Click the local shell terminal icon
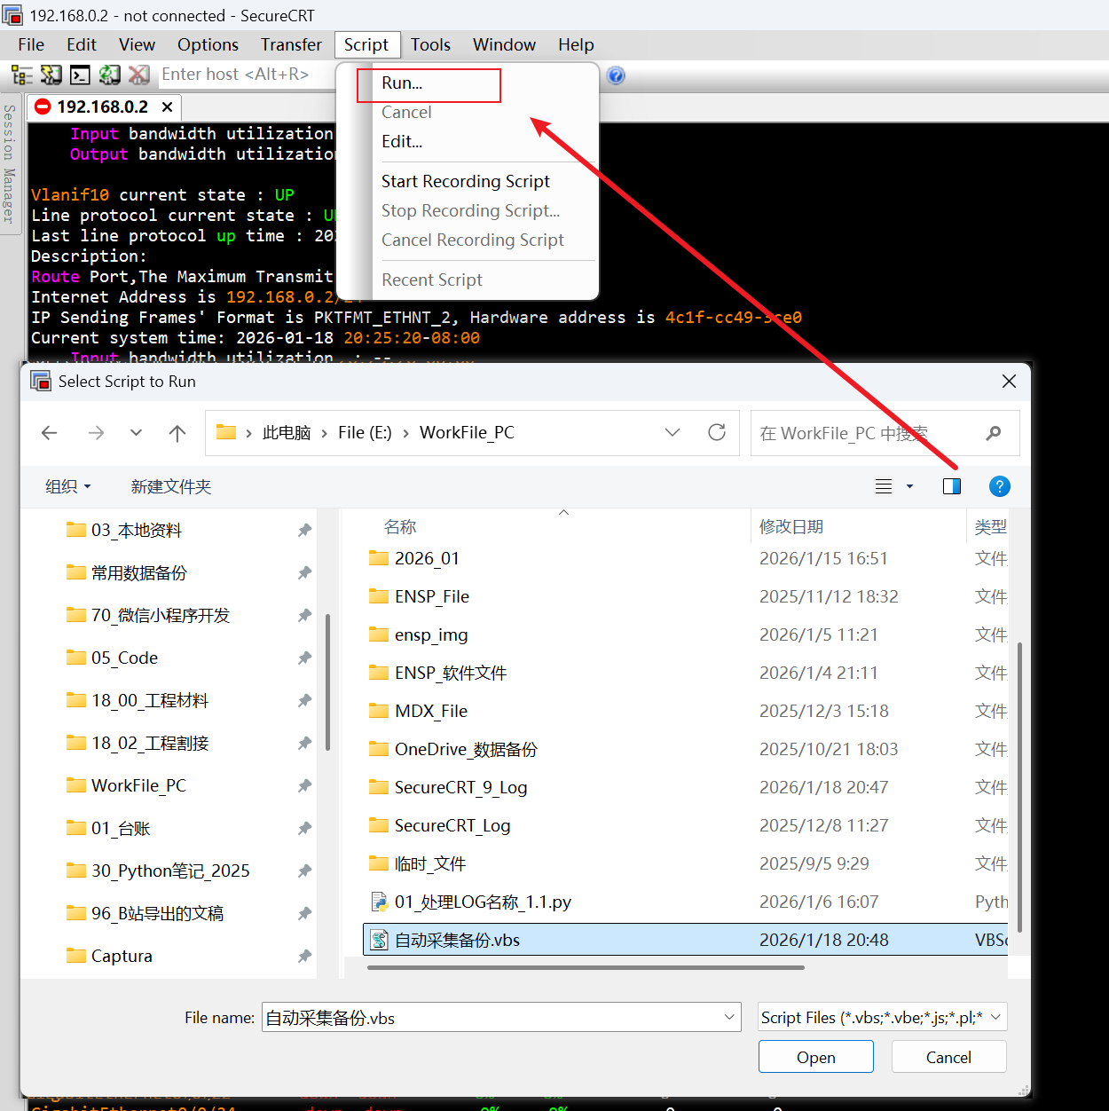The image size is (1109, 1111). [x=81, y=75]
